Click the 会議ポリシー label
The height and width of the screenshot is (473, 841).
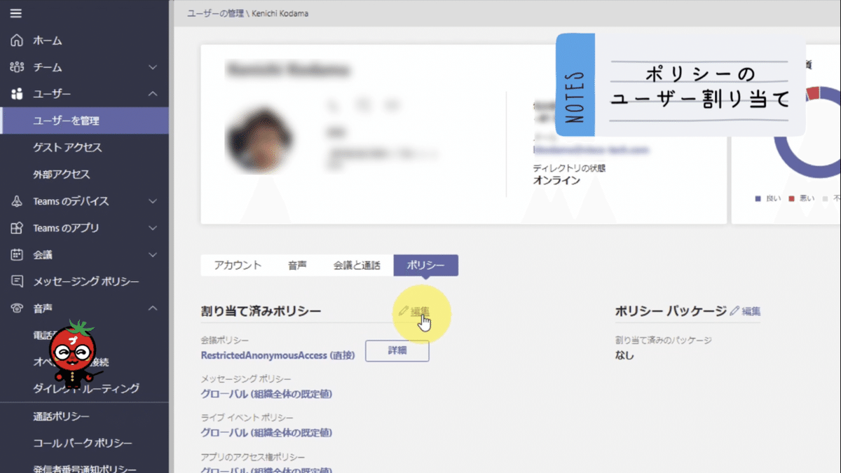[x=225, y=341]
